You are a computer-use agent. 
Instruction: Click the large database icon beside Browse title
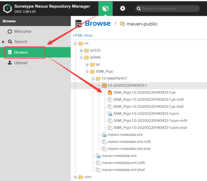pyautogui.click(x=78, y=24)
